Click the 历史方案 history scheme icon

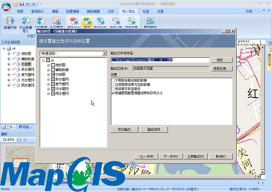click(x=131, y=21)
